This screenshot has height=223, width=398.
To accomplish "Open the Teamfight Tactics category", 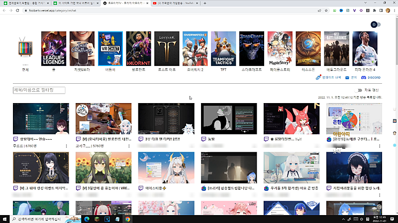I will 223,49.
